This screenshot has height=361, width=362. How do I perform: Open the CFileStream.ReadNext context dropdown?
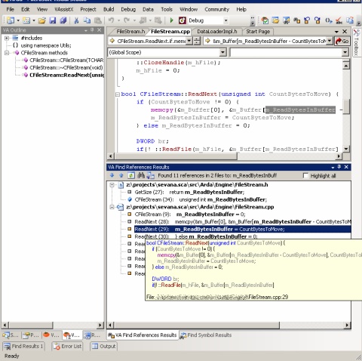coord(189,41)
